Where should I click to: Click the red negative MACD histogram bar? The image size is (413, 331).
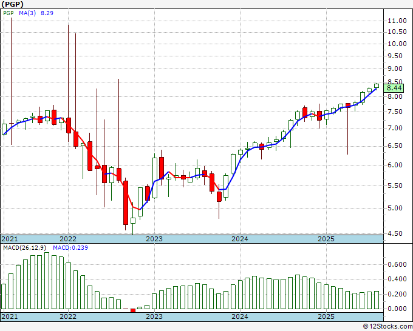point(133,310)
